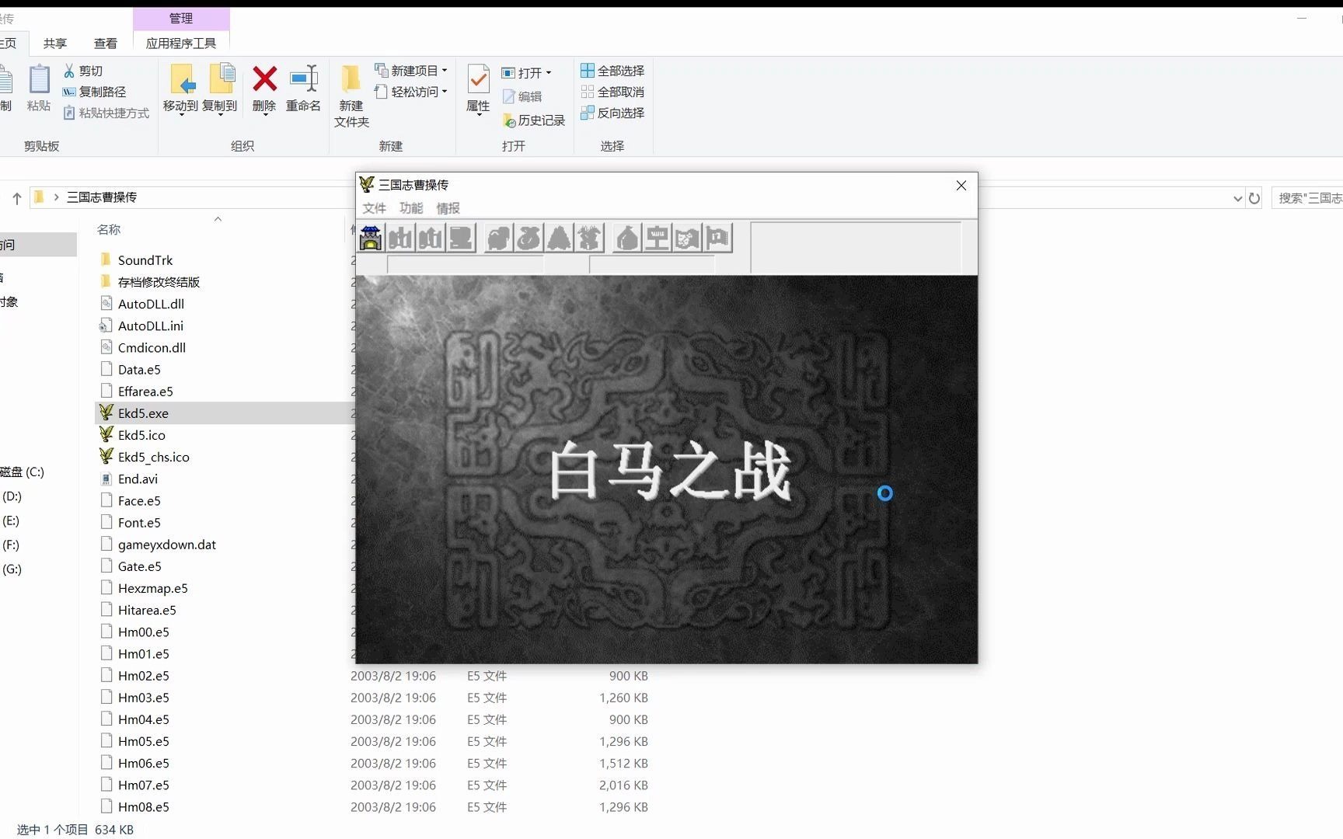Select the Ekd5_chs.ico file
This screenshot has width=1343, height=839.
point(154,457)
